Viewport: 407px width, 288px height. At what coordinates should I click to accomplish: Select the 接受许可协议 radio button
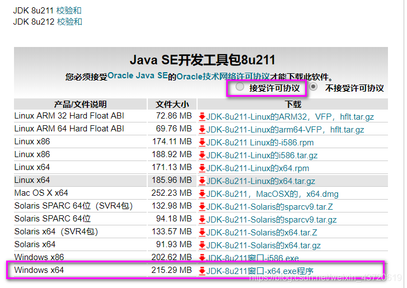point(240,87)
